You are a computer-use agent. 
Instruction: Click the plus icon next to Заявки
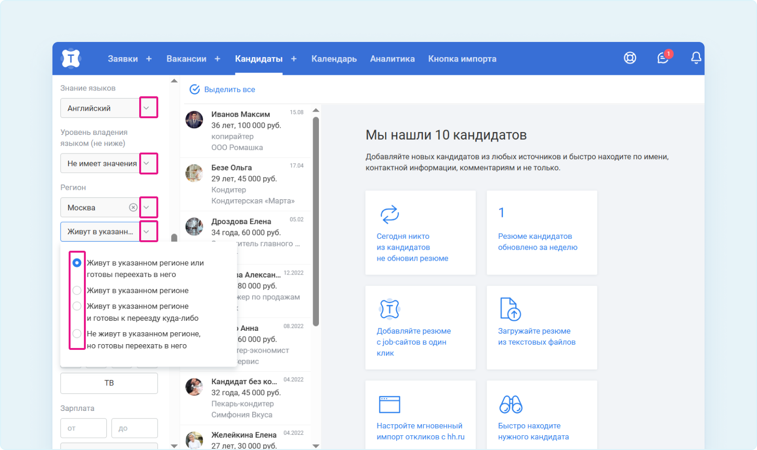(149, 59)
